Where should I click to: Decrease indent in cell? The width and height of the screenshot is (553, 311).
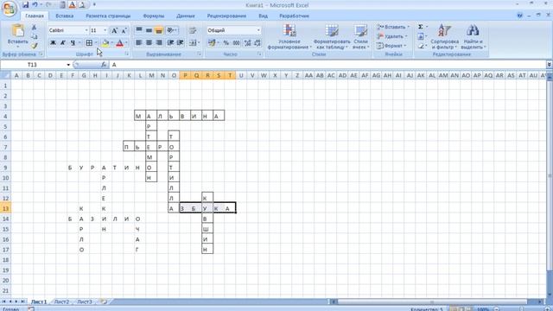170,42
